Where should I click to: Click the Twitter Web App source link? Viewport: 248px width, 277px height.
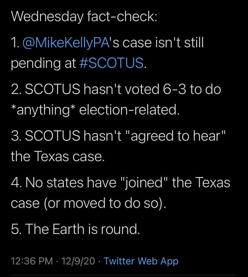tap(141, 261)
